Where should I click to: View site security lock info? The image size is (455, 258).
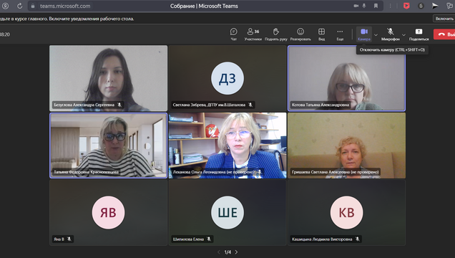tap(33, 6)
